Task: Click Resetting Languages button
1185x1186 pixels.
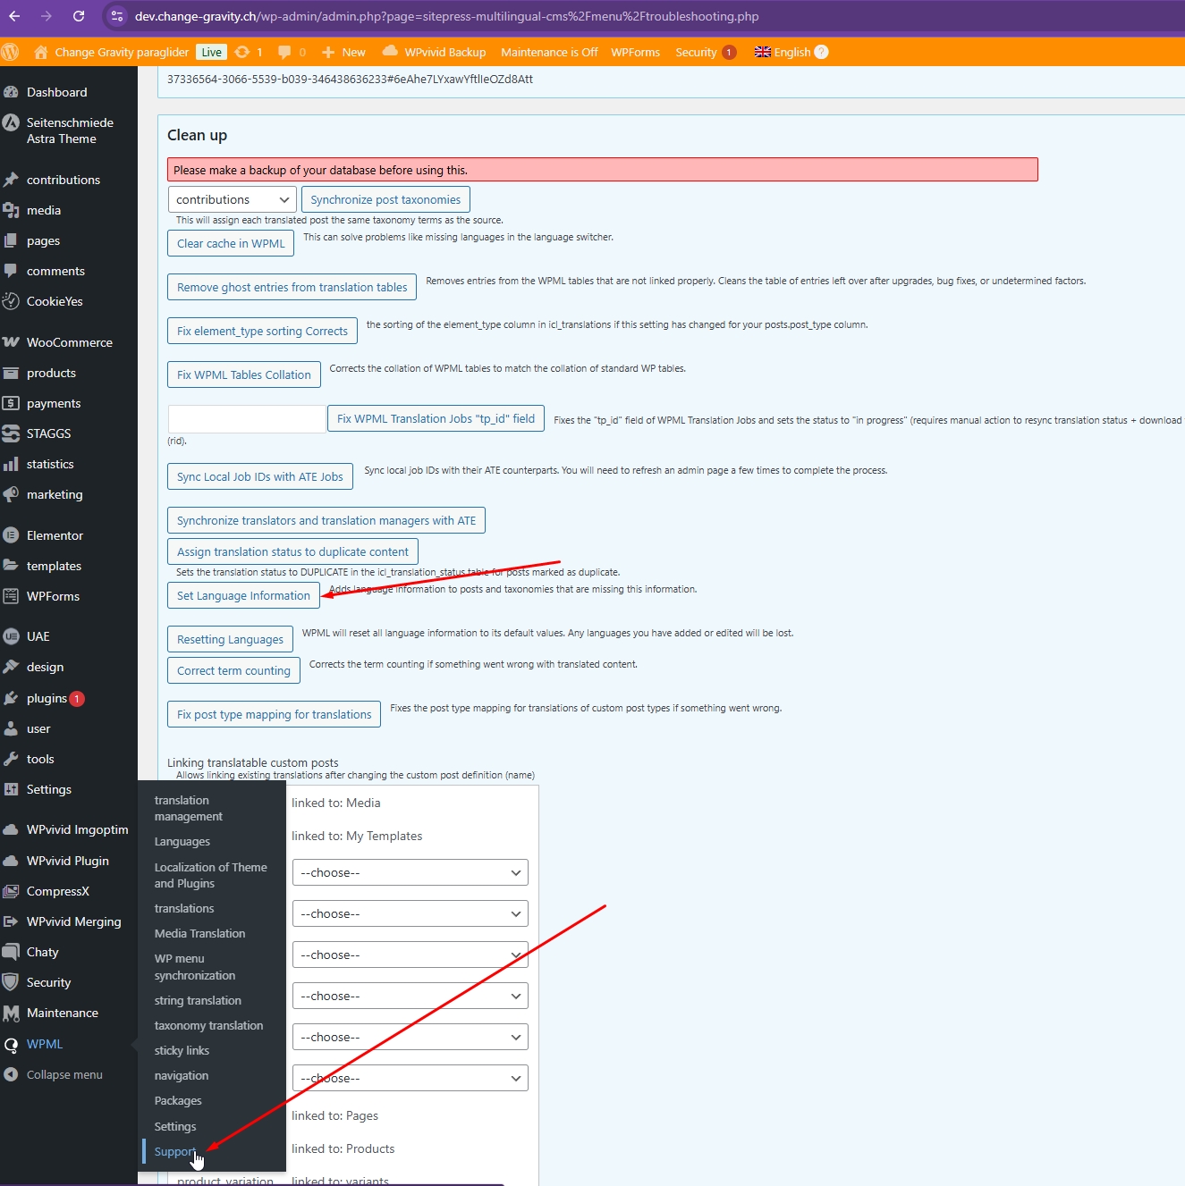Action: click(230, 639)
